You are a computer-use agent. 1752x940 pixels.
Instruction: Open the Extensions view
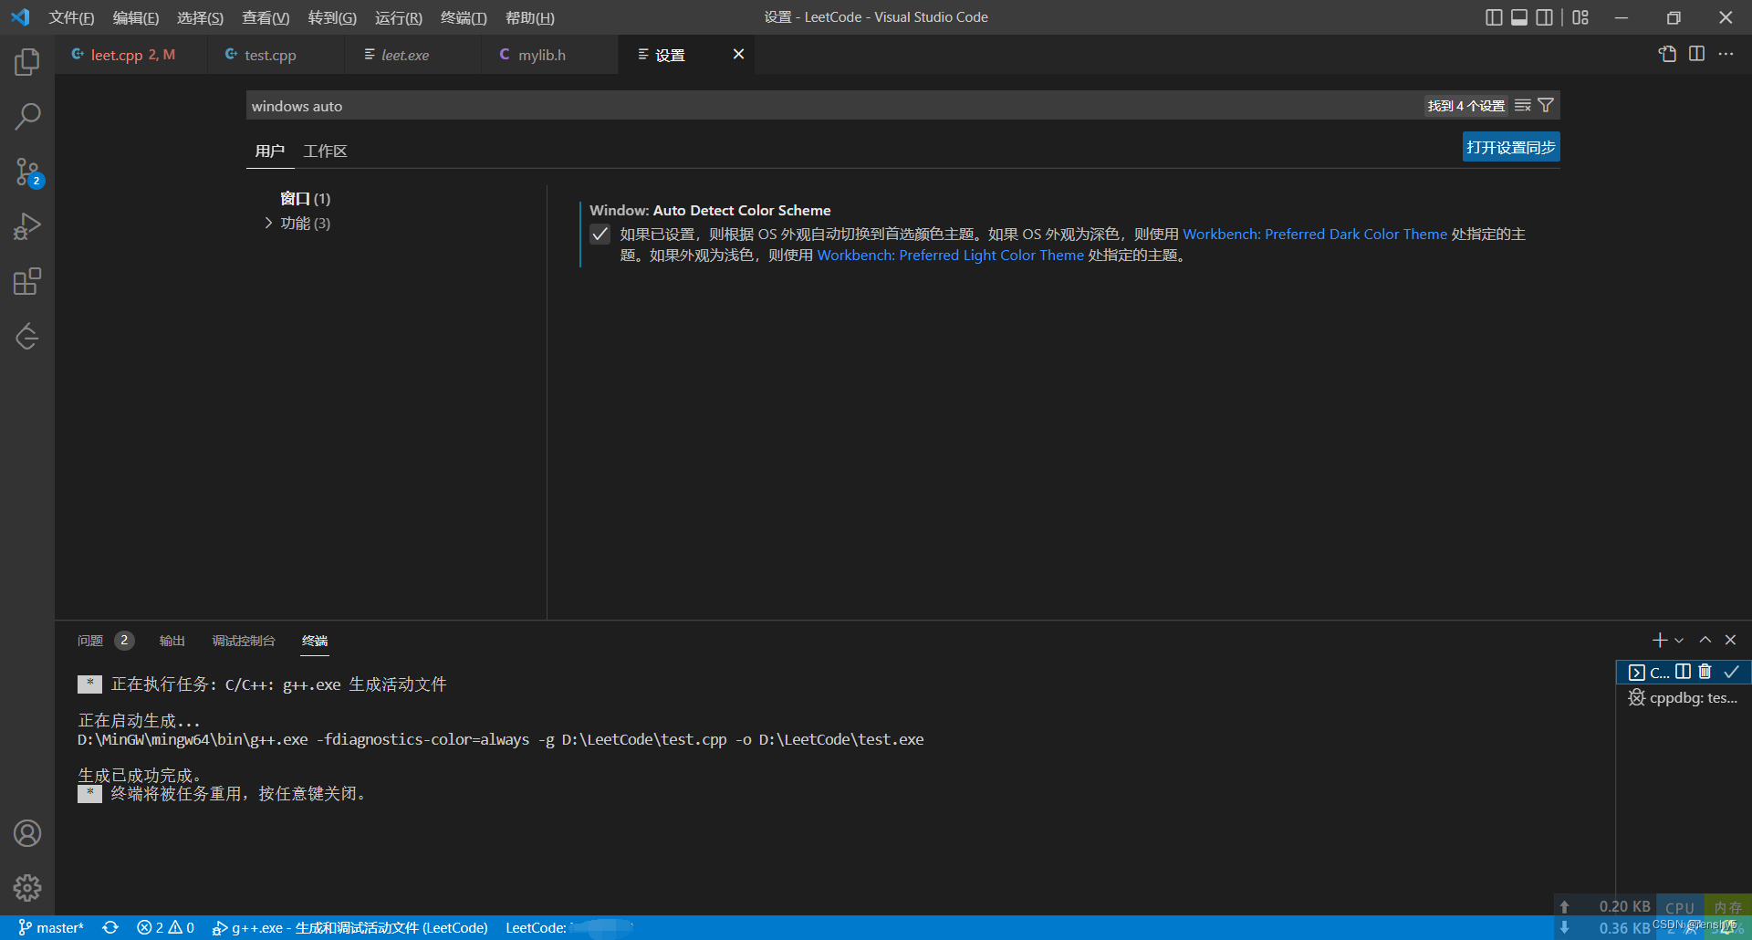27,281
